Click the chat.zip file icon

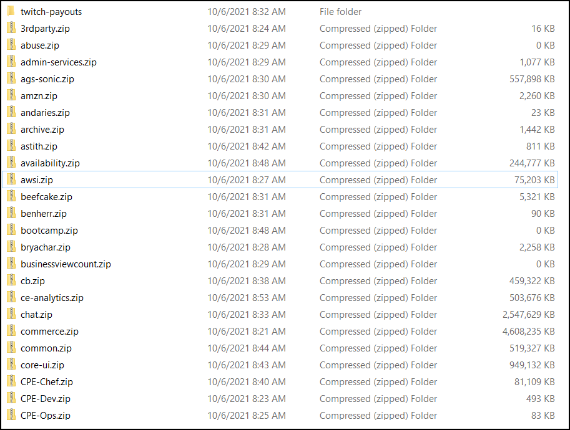11,314
